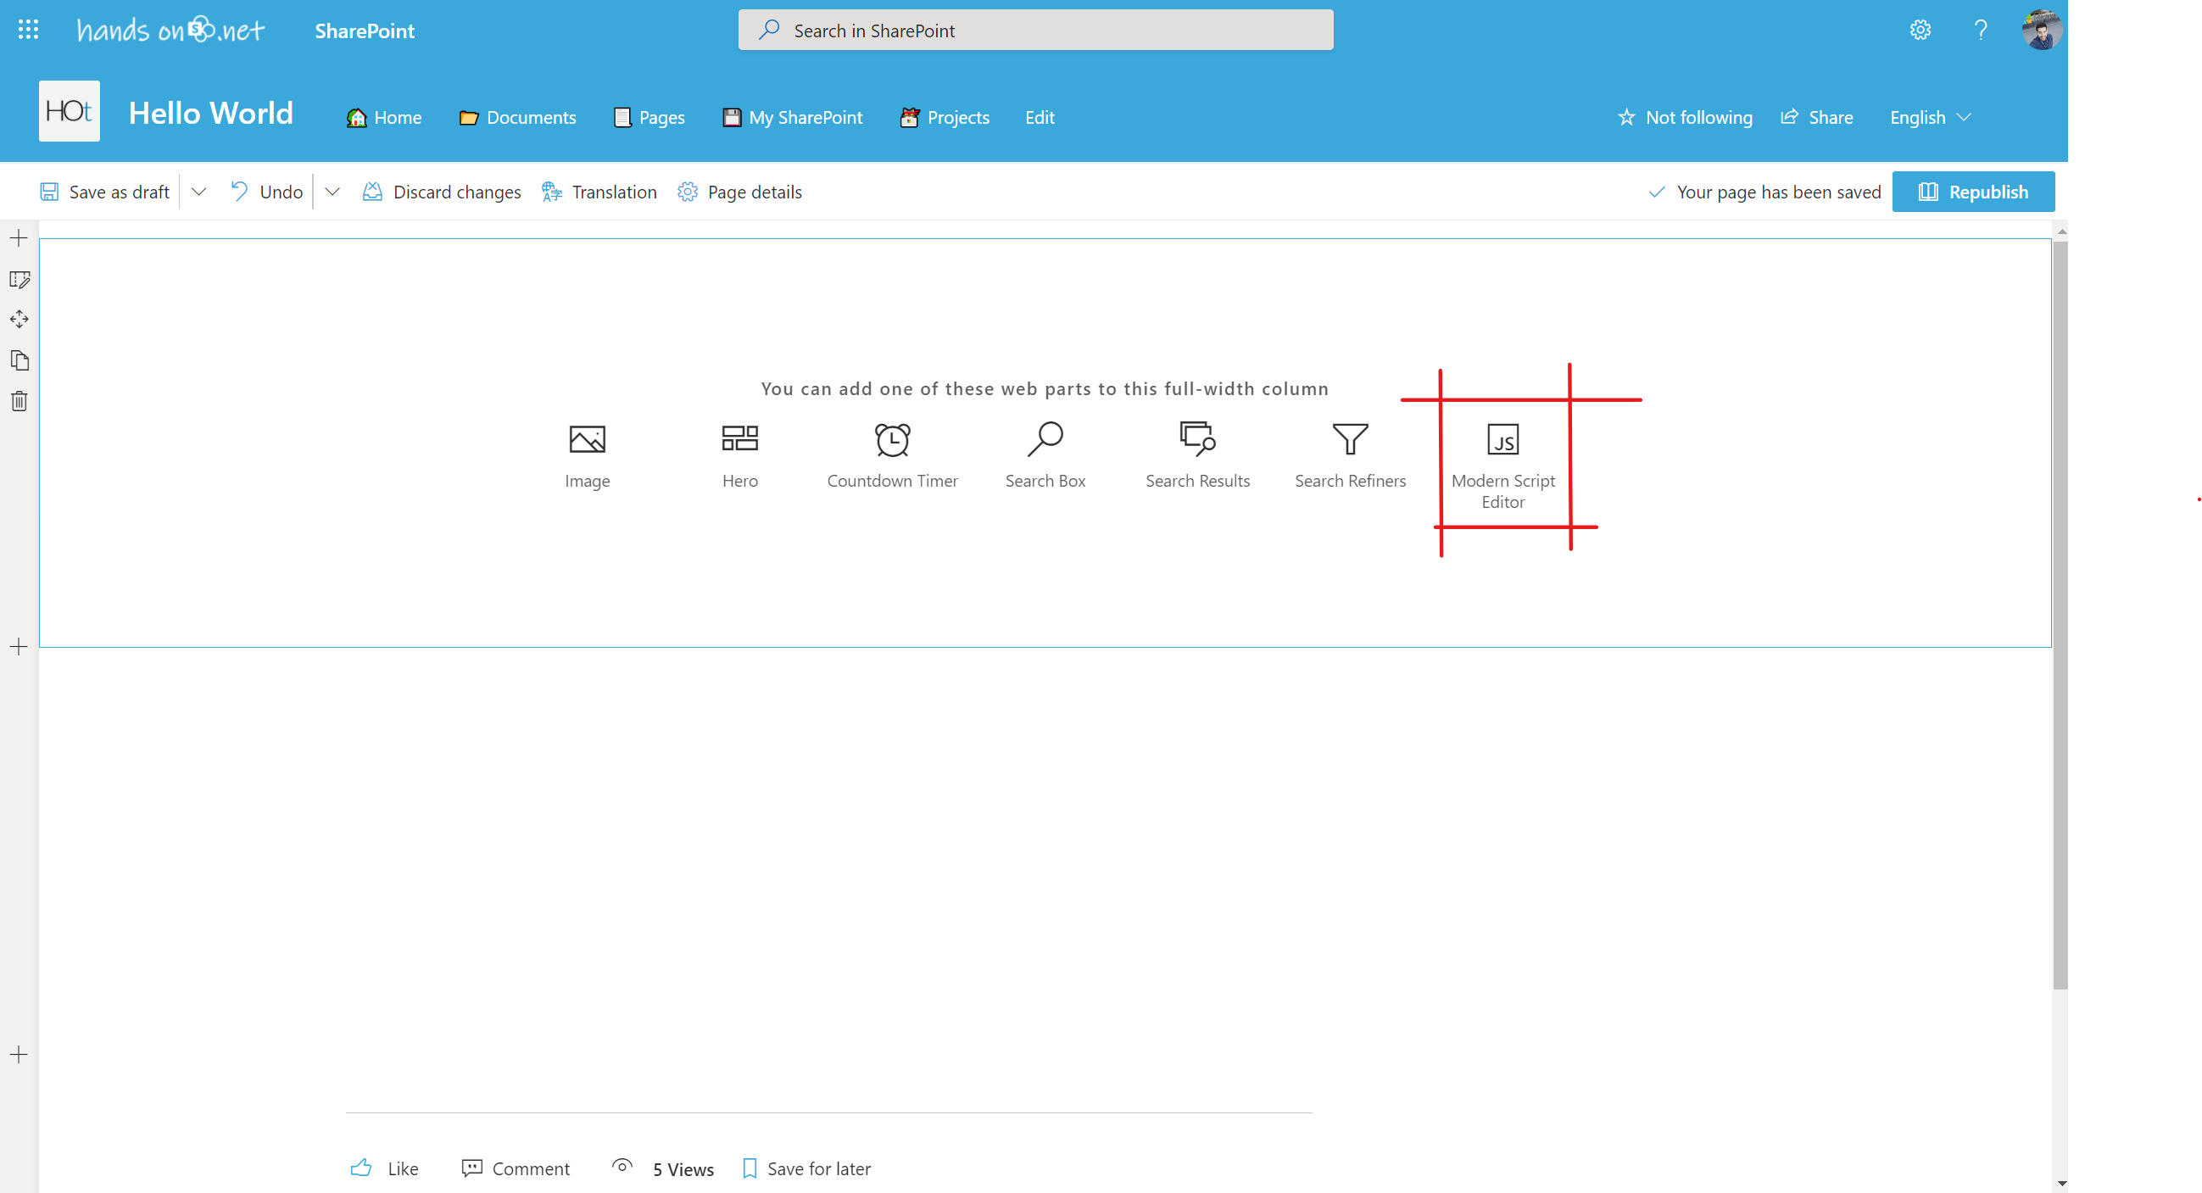Screen dimensions: 2202x1193
Task: Open the English language selector
Action: point(1929,117)
